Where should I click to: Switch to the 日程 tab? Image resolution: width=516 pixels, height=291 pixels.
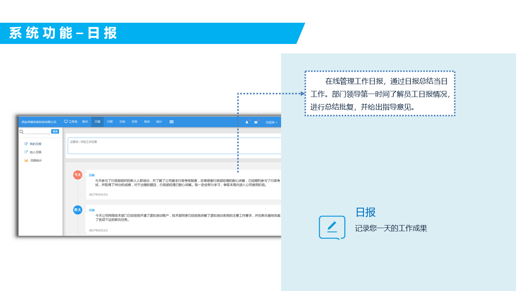(110, 122)
